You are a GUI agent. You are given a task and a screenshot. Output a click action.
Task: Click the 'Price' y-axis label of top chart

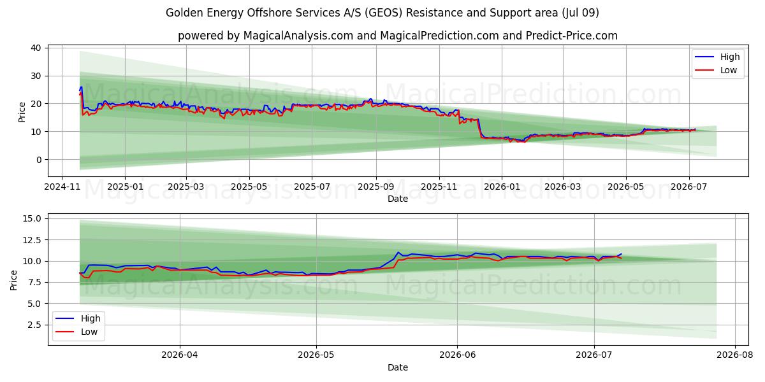(22, 111)
